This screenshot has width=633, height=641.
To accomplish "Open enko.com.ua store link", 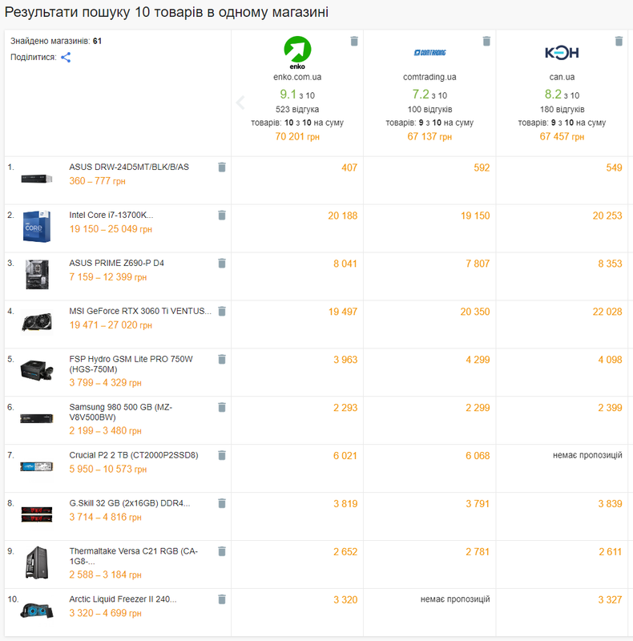I will click(297, 77).
